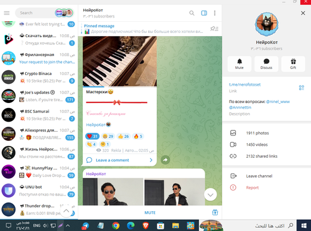Open the taskbar volume speaker icon
The height and width of the screenshot is (231, 311).
[45, 225]
